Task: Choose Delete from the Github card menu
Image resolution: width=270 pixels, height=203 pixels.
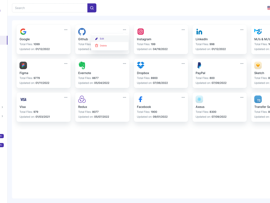Action: click(110, 45)
